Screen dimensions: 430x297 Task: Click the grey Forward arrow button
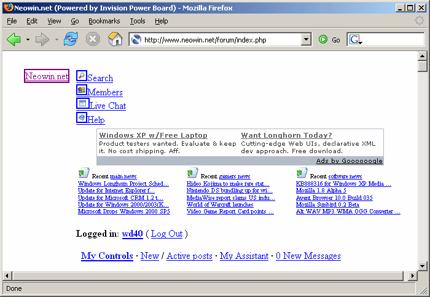(x=42, y=39)
